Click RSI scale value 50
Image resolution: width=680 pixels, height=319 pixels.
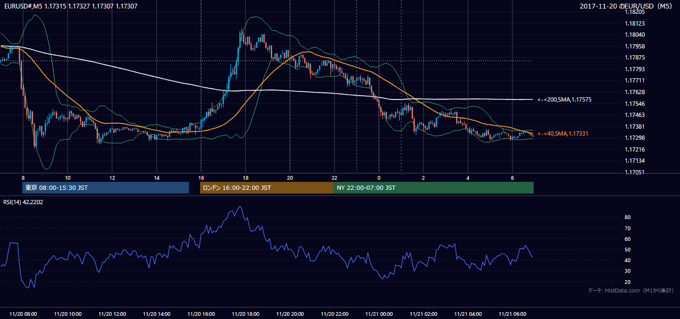[627, 249]
